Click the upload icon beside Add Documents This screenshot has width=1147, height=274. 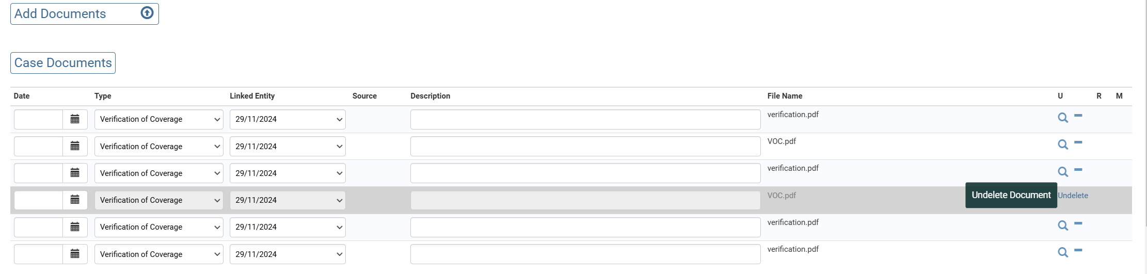(x=147, y=13)
